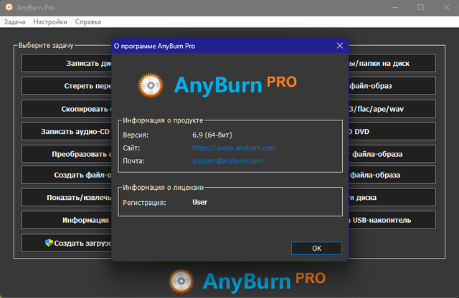This screenshot has height=298, width=459.
Task: Click the папки на диск task button
Action: pyautogui.click(x=392, y=63)
